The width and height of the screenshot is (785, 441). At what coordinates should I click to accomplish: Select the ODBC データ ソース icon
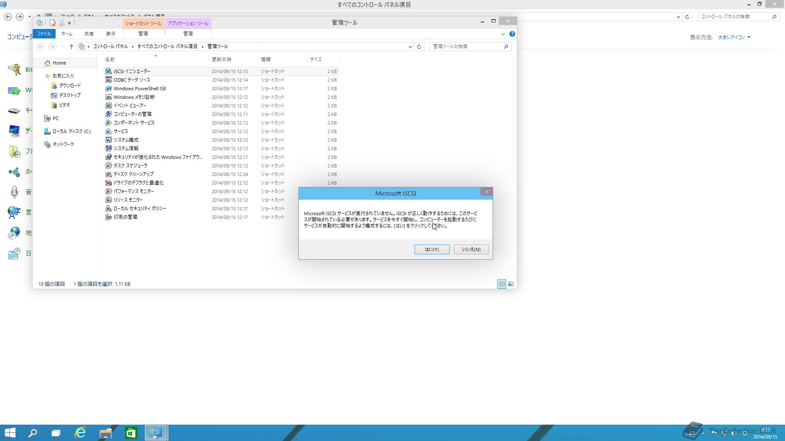[108, 80]
